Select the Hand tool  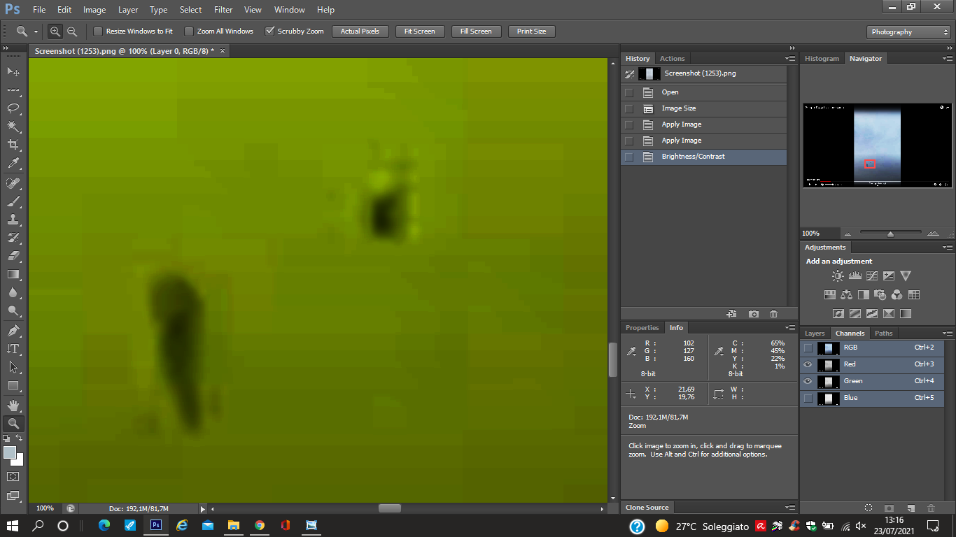(13, 406)
